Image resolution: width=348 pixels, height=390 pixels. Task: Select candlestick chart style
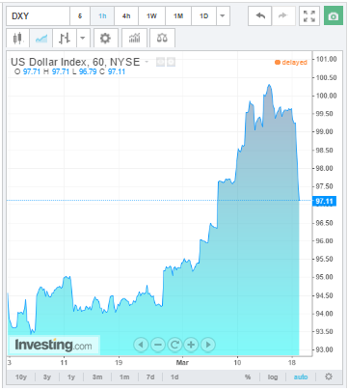click(18, 39)
